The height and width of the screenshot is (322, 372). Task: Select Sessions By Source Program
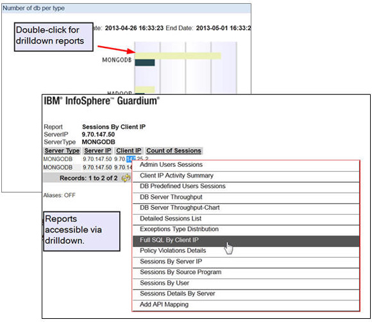click(246, 273)
